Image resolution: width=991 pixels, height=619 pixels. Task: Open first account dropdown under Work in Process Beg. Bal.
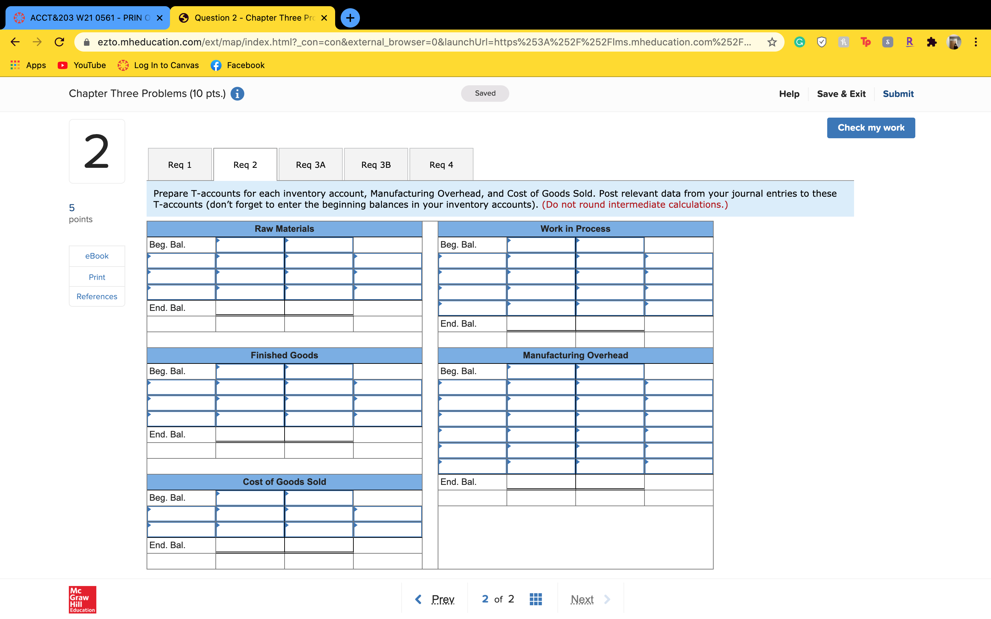(472, 261)
